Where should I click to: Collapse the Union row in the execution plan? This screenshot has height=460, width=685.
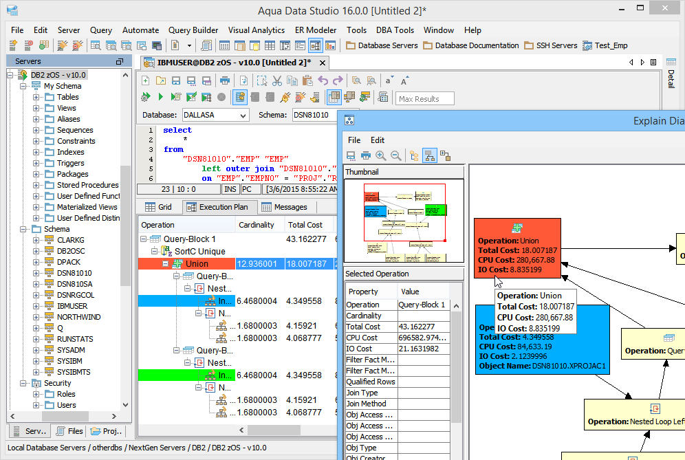coord(165,264)
